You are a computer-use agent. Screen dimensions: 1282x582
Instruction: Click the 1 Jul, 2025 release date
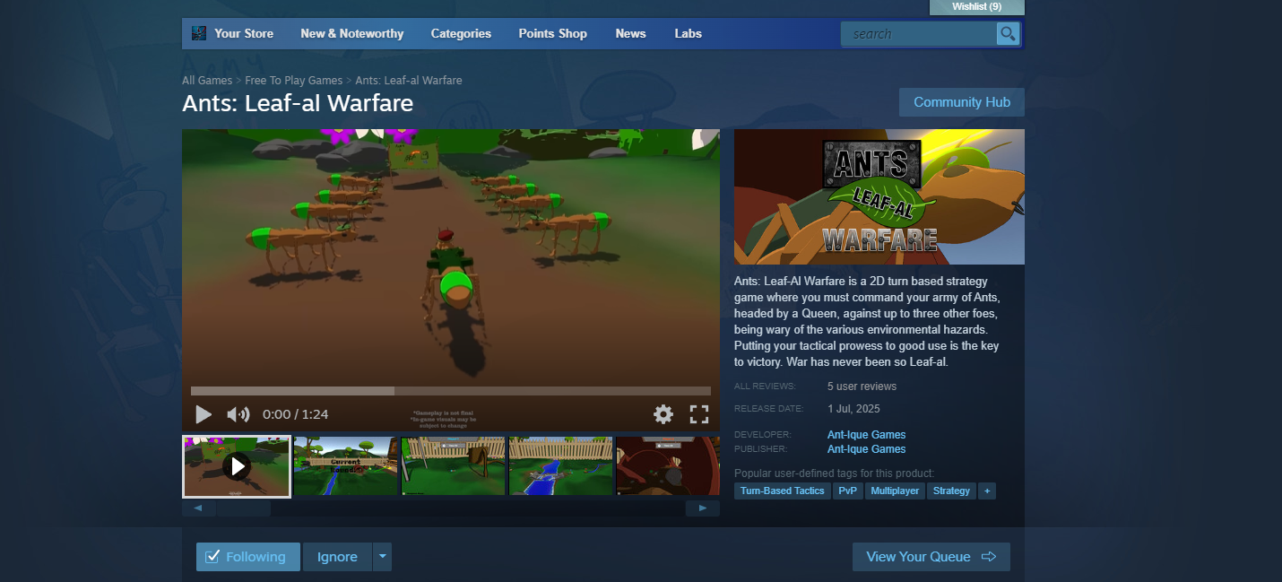click(x=853, y=409)
